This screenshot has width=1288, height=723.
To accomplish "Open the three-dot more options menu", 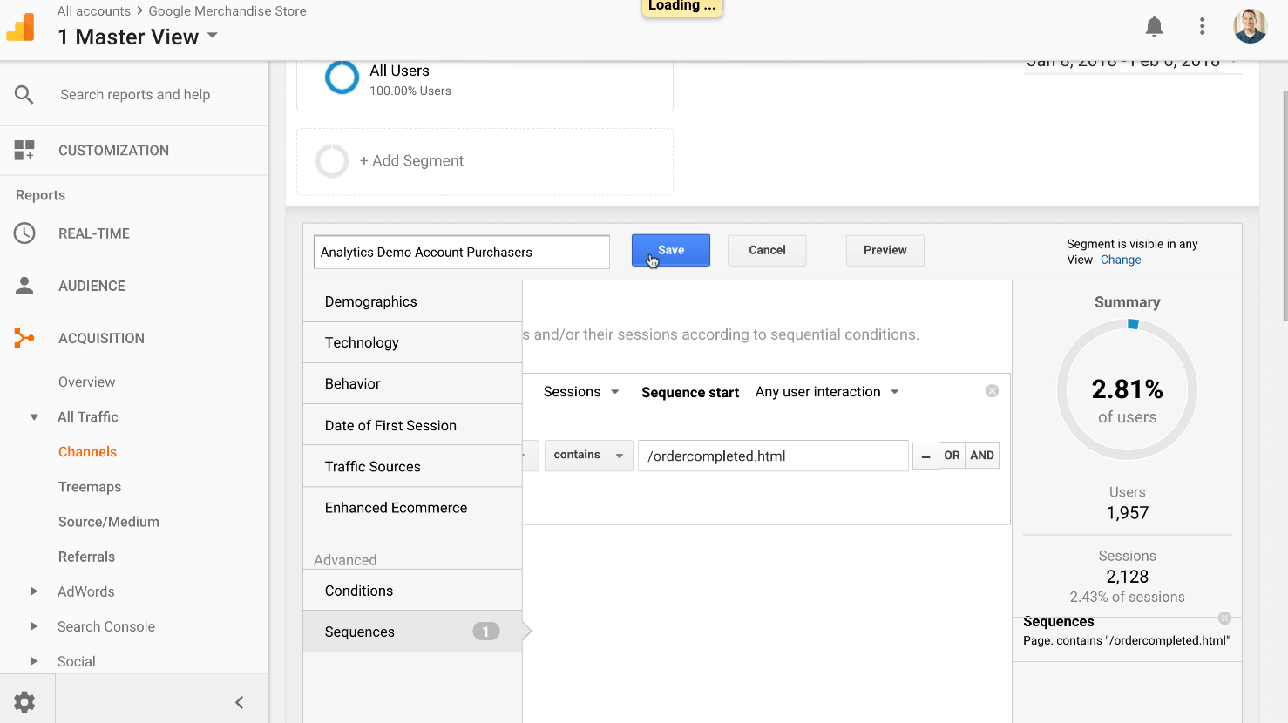I will pos(1202,26).
